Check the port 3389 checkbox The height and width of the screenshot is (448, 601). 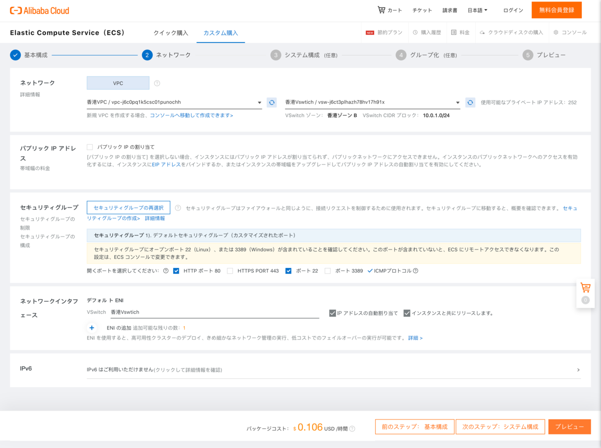coord(328,271)
